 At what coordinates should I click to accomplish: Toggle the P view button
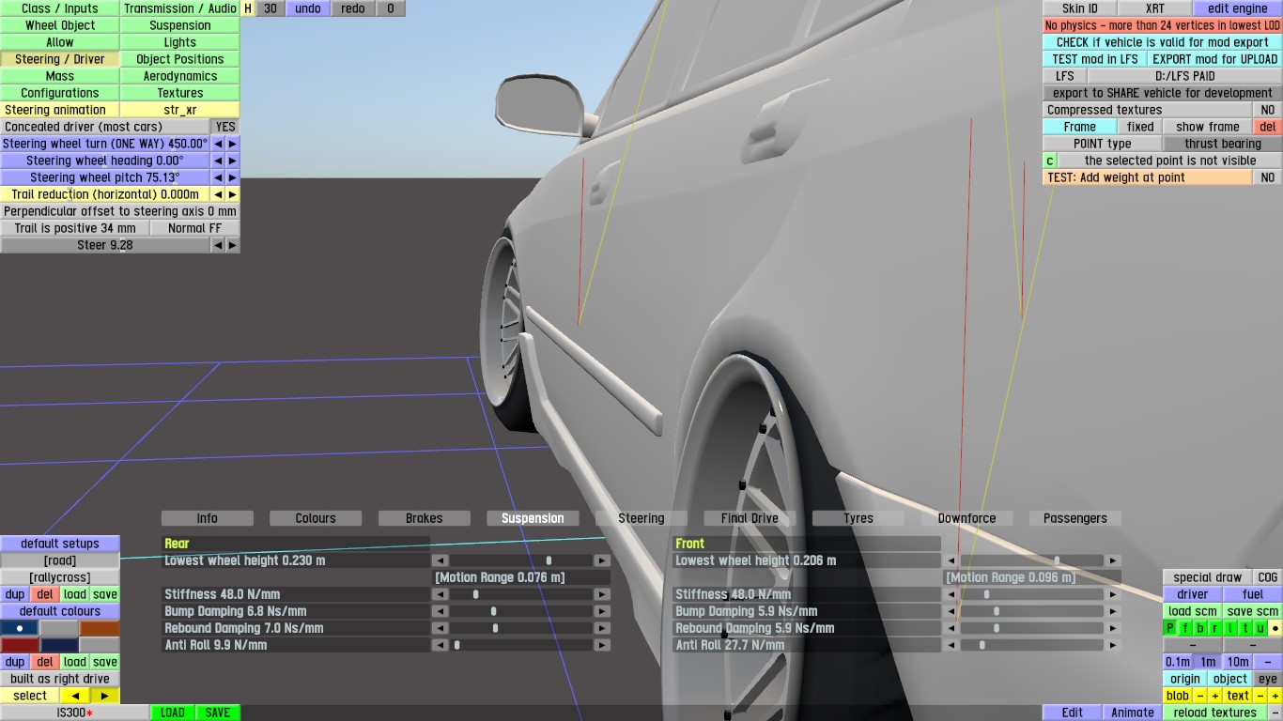pos(1170,628)
